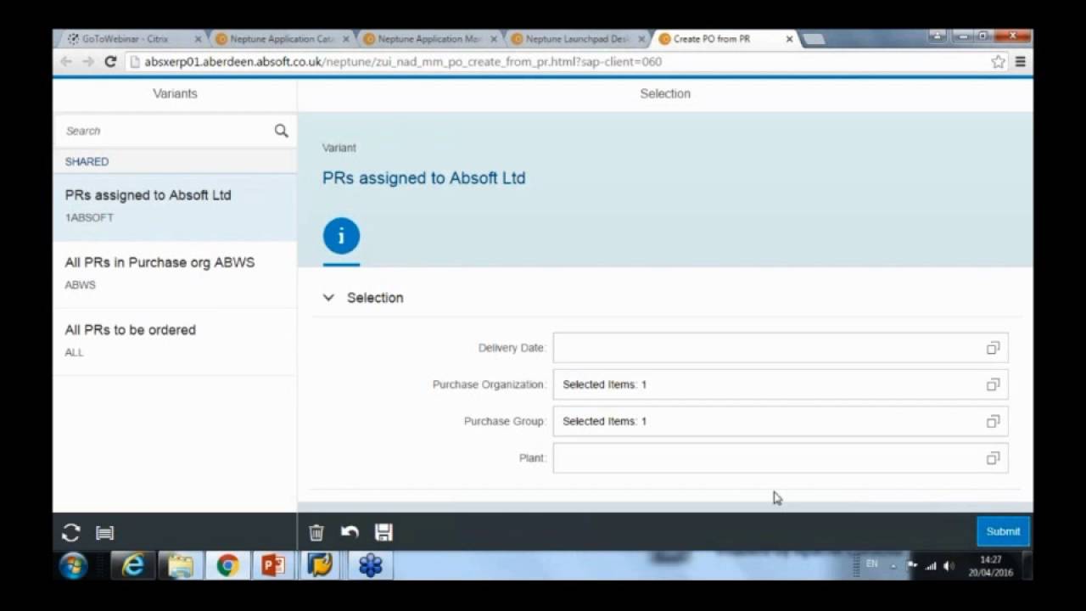Image resolution: width=1086 pixels, height=611 pixels.
Task: Click the Selection section title
Action: 375,298
